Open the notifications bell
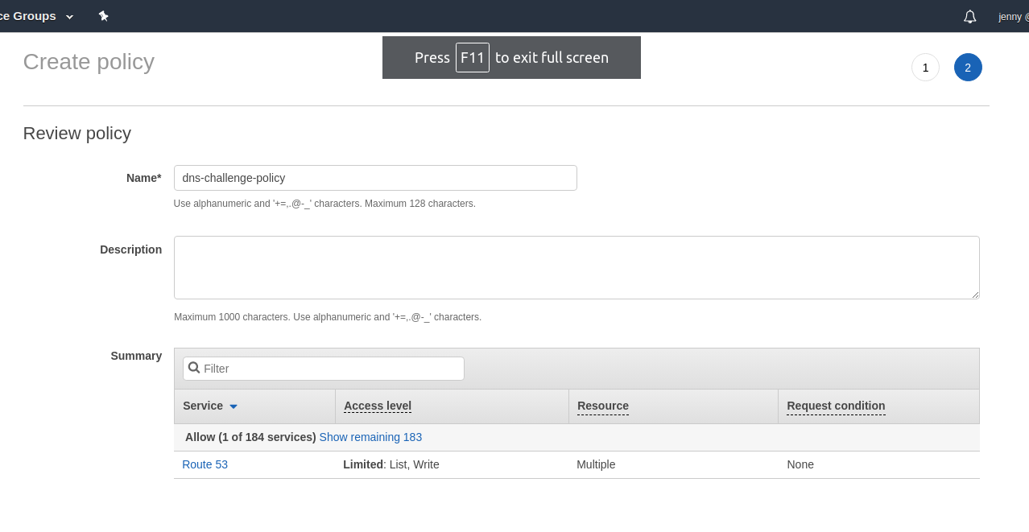 pos(969,16)
